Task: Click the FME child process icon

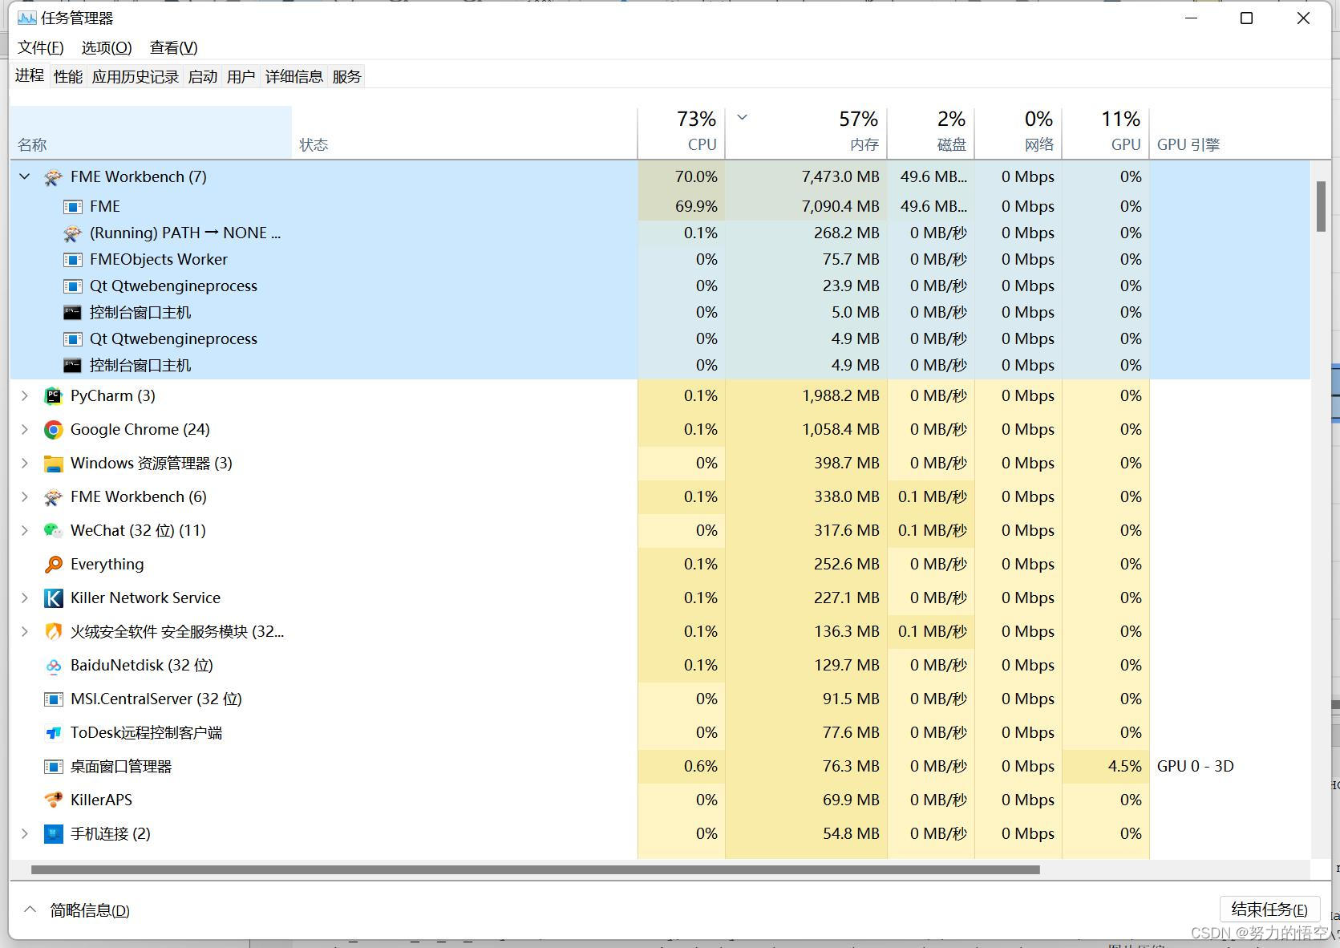Action: [72, 207]
